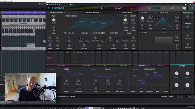
Task: Toggle the Filter 1 analog mode button
Action: coord(164,28)
